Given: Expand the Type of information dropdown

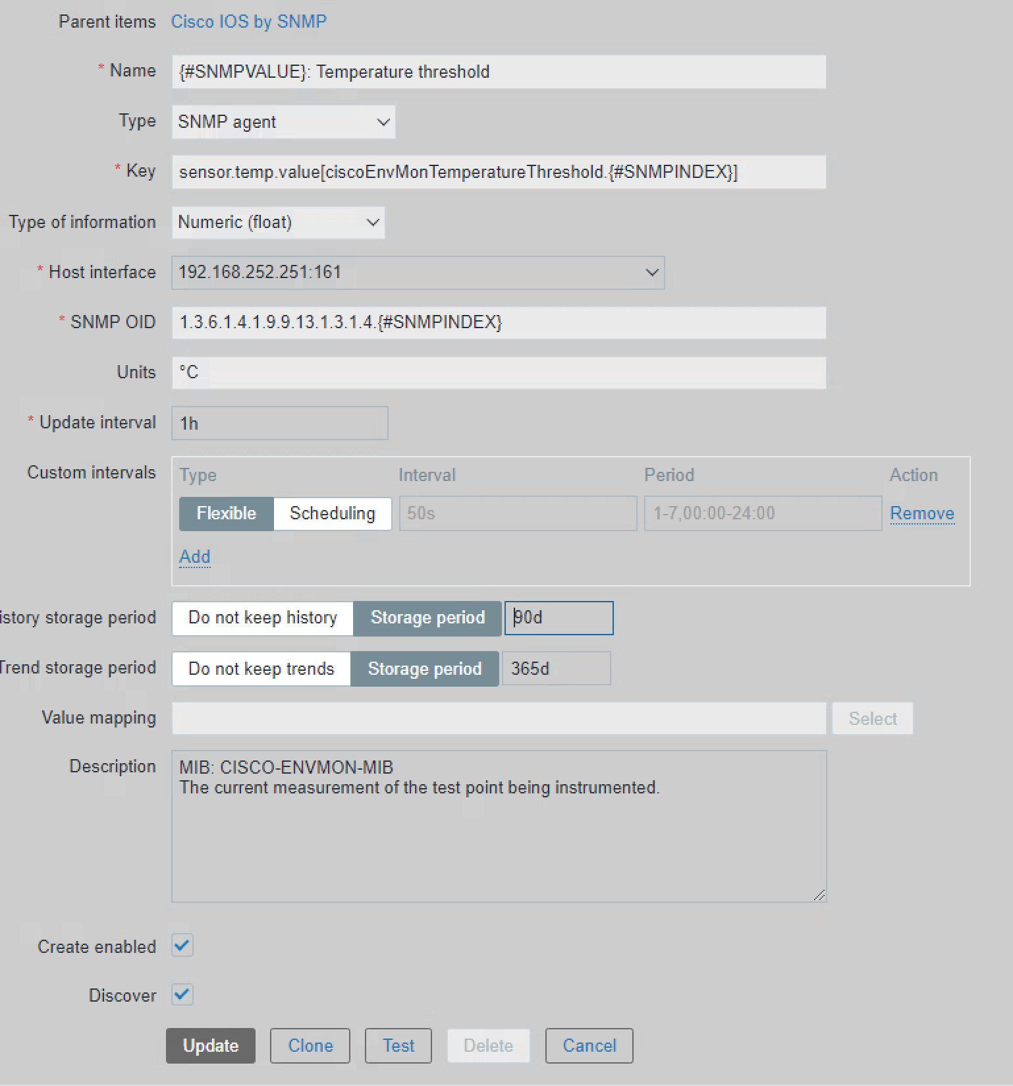Looking at the screenshot, I should click(x=277, y=223).
